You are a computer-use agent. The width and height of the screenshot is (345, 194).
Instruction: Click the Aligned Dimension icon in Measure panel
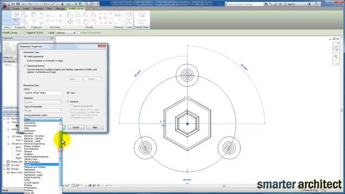click(118, 15)
